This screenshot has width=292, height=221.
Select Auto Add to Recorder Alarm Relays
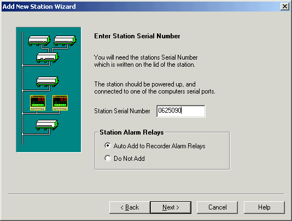pos(108,146)
